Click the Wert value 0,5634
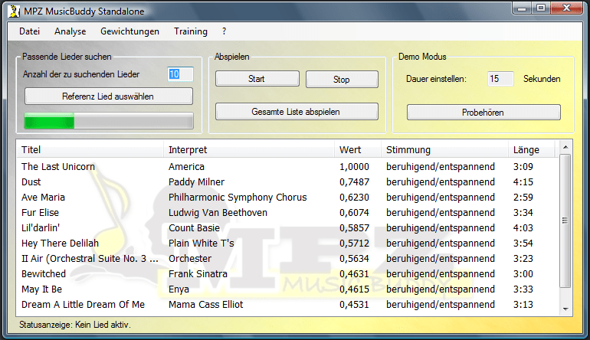Screen dimensions: 590x340 [x=355, y=259]
